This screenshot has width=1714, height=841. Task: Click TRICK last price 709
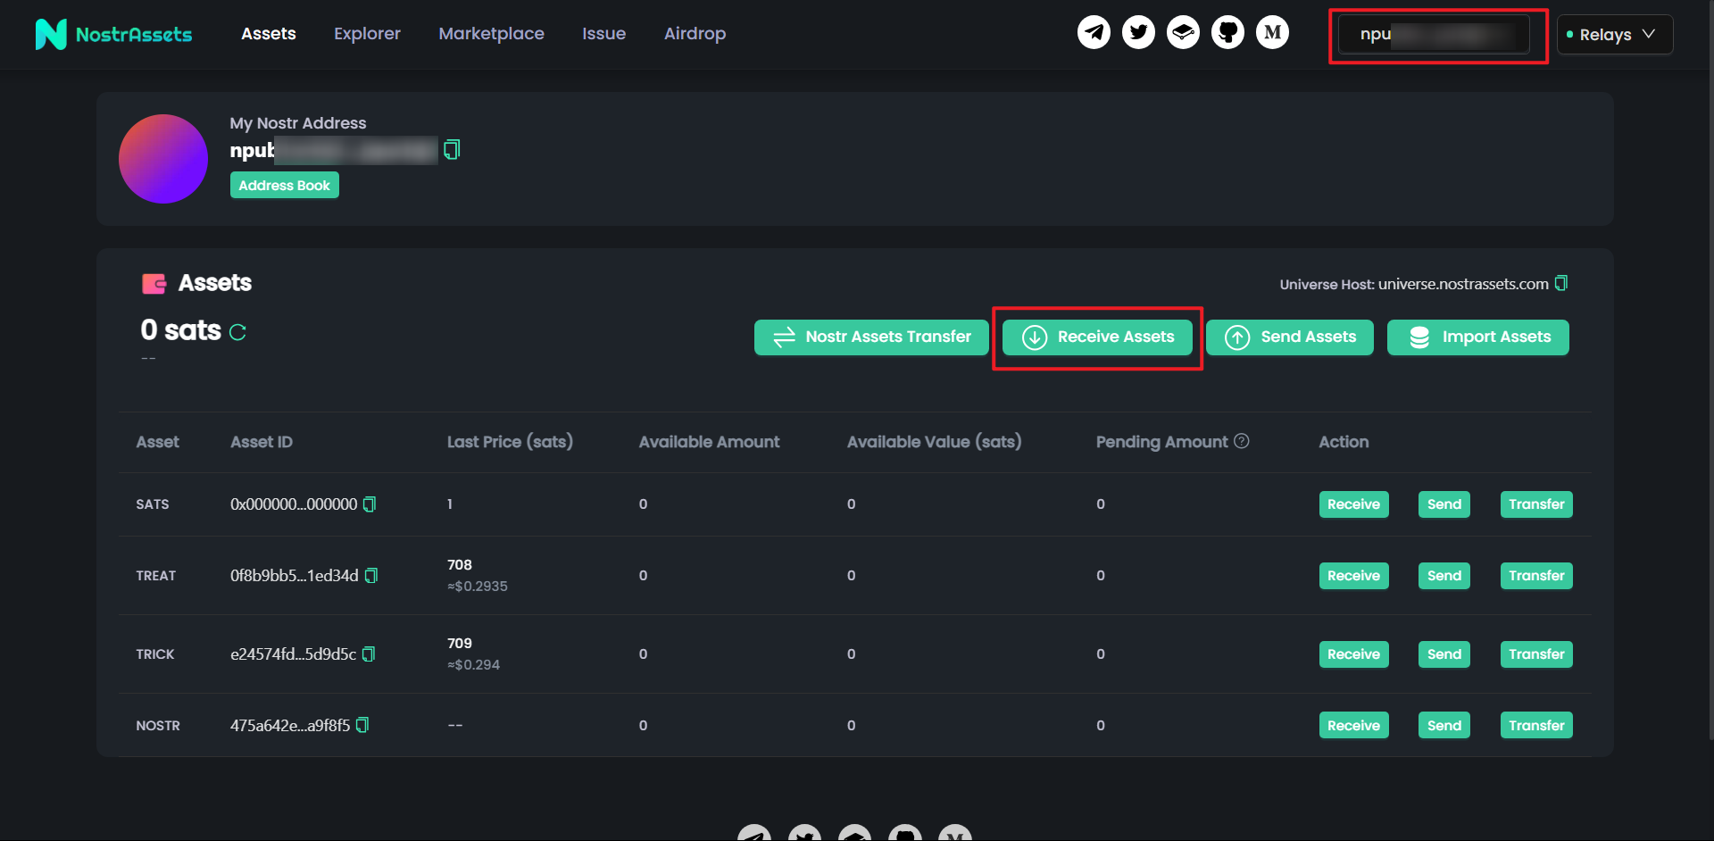(x=460, y=643)
